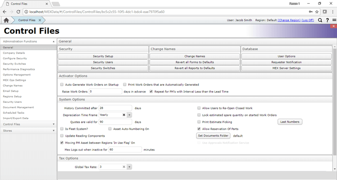The height and width of the screenshot is (180, 337).
Task: Click the vertical scrollbar up arrow
Action: click(335, 47)
